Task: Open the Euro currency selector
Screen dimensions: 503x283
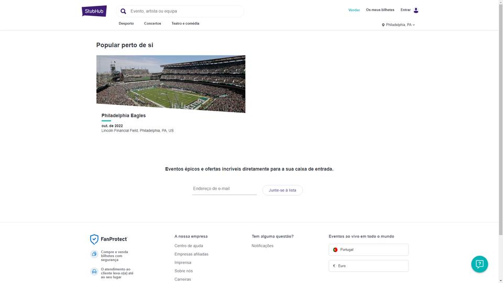Action: [368, 266]
